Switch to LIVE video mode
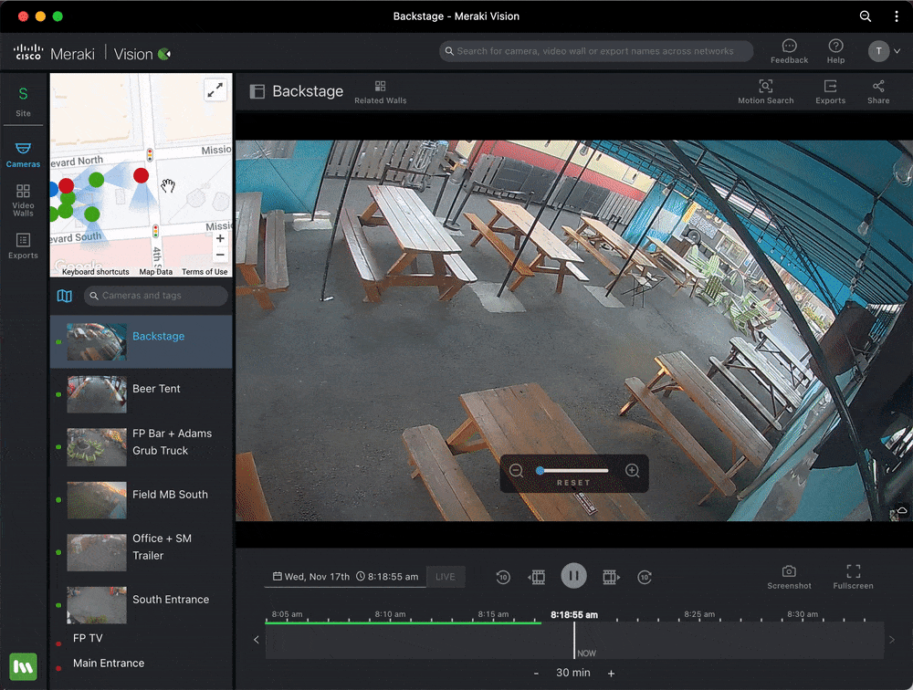This screenshot has width=913, height=690. point(445,577)
